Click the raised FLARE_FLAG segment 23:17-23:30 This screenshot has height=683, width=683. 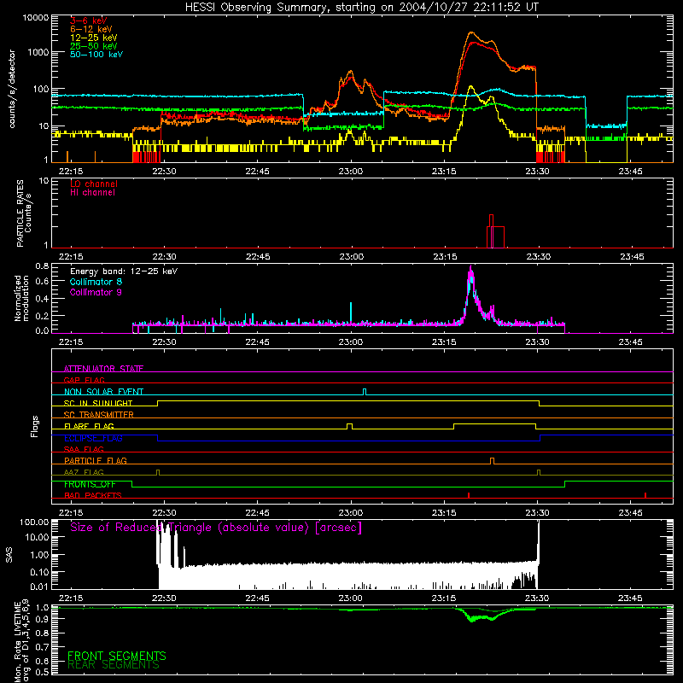tap(495, 423)
